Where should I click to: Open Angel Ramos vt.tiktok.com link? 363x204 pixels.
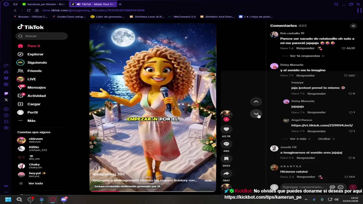(322, 125)
